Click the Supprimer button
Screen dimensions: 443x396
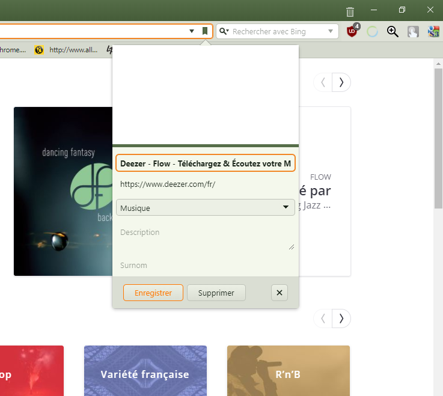point(216,293)
